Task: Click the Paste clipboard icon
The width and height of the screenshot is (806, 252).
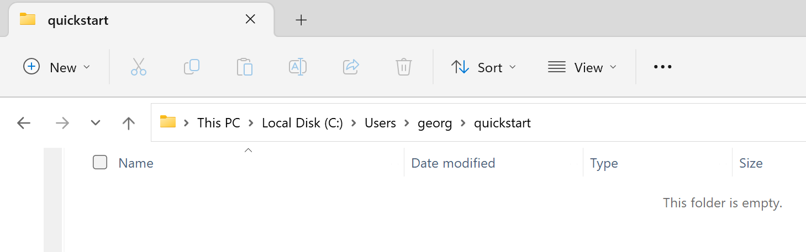Action: click(x=245, y=67)
